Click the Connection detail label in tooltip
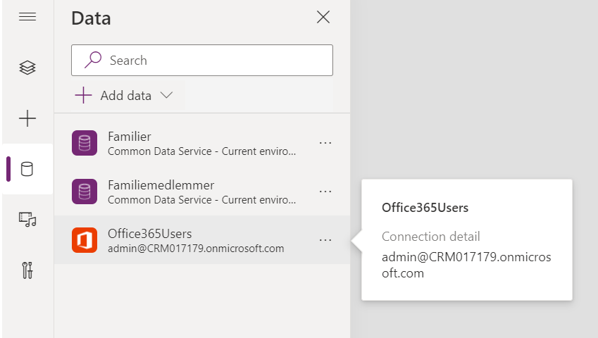This screenshot has width=598, height=338. (430, 237)
